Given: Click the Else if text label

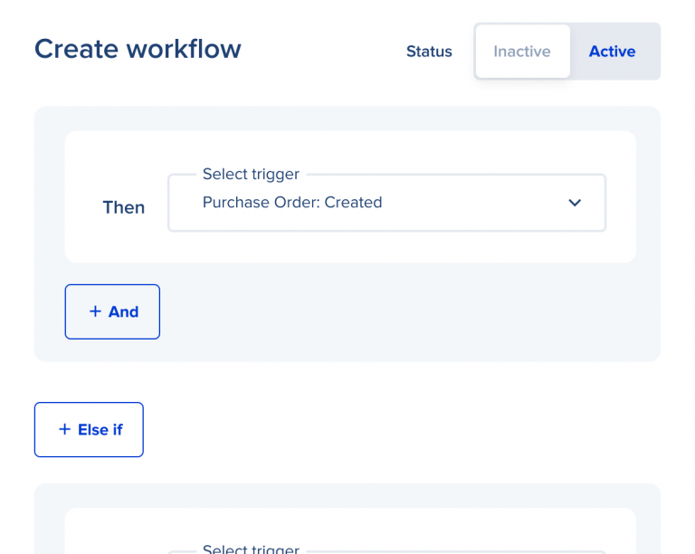Looking at the screenshot, I should [x=100, y=429].
